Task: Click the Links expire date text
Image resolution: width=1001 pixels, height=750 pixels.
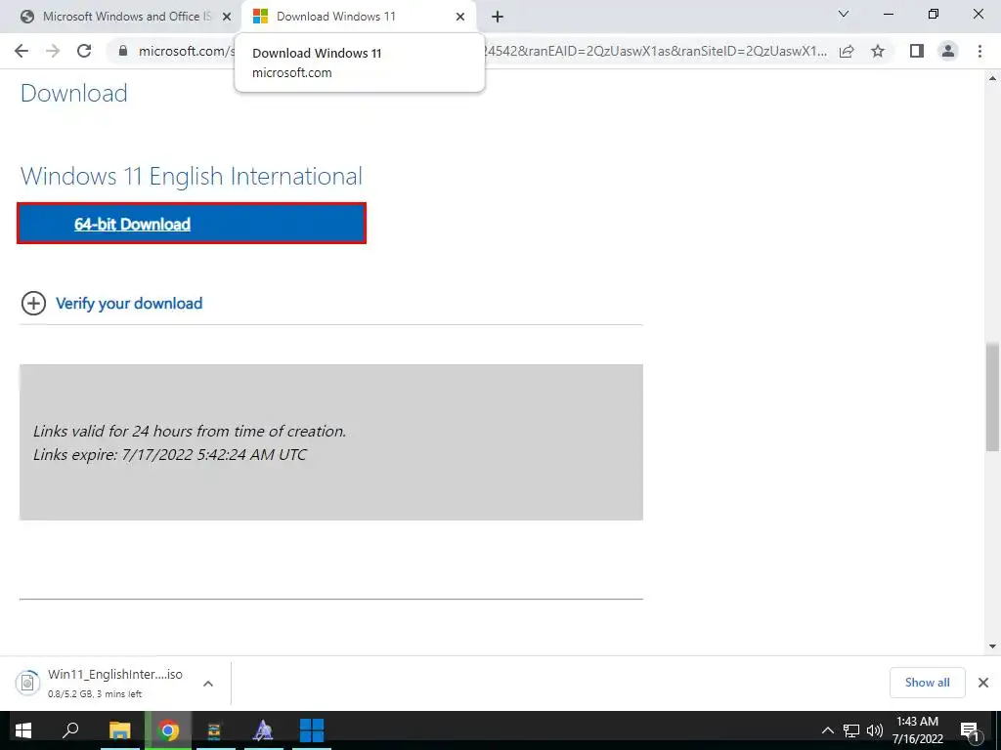Action: click(x=170, y=455)
